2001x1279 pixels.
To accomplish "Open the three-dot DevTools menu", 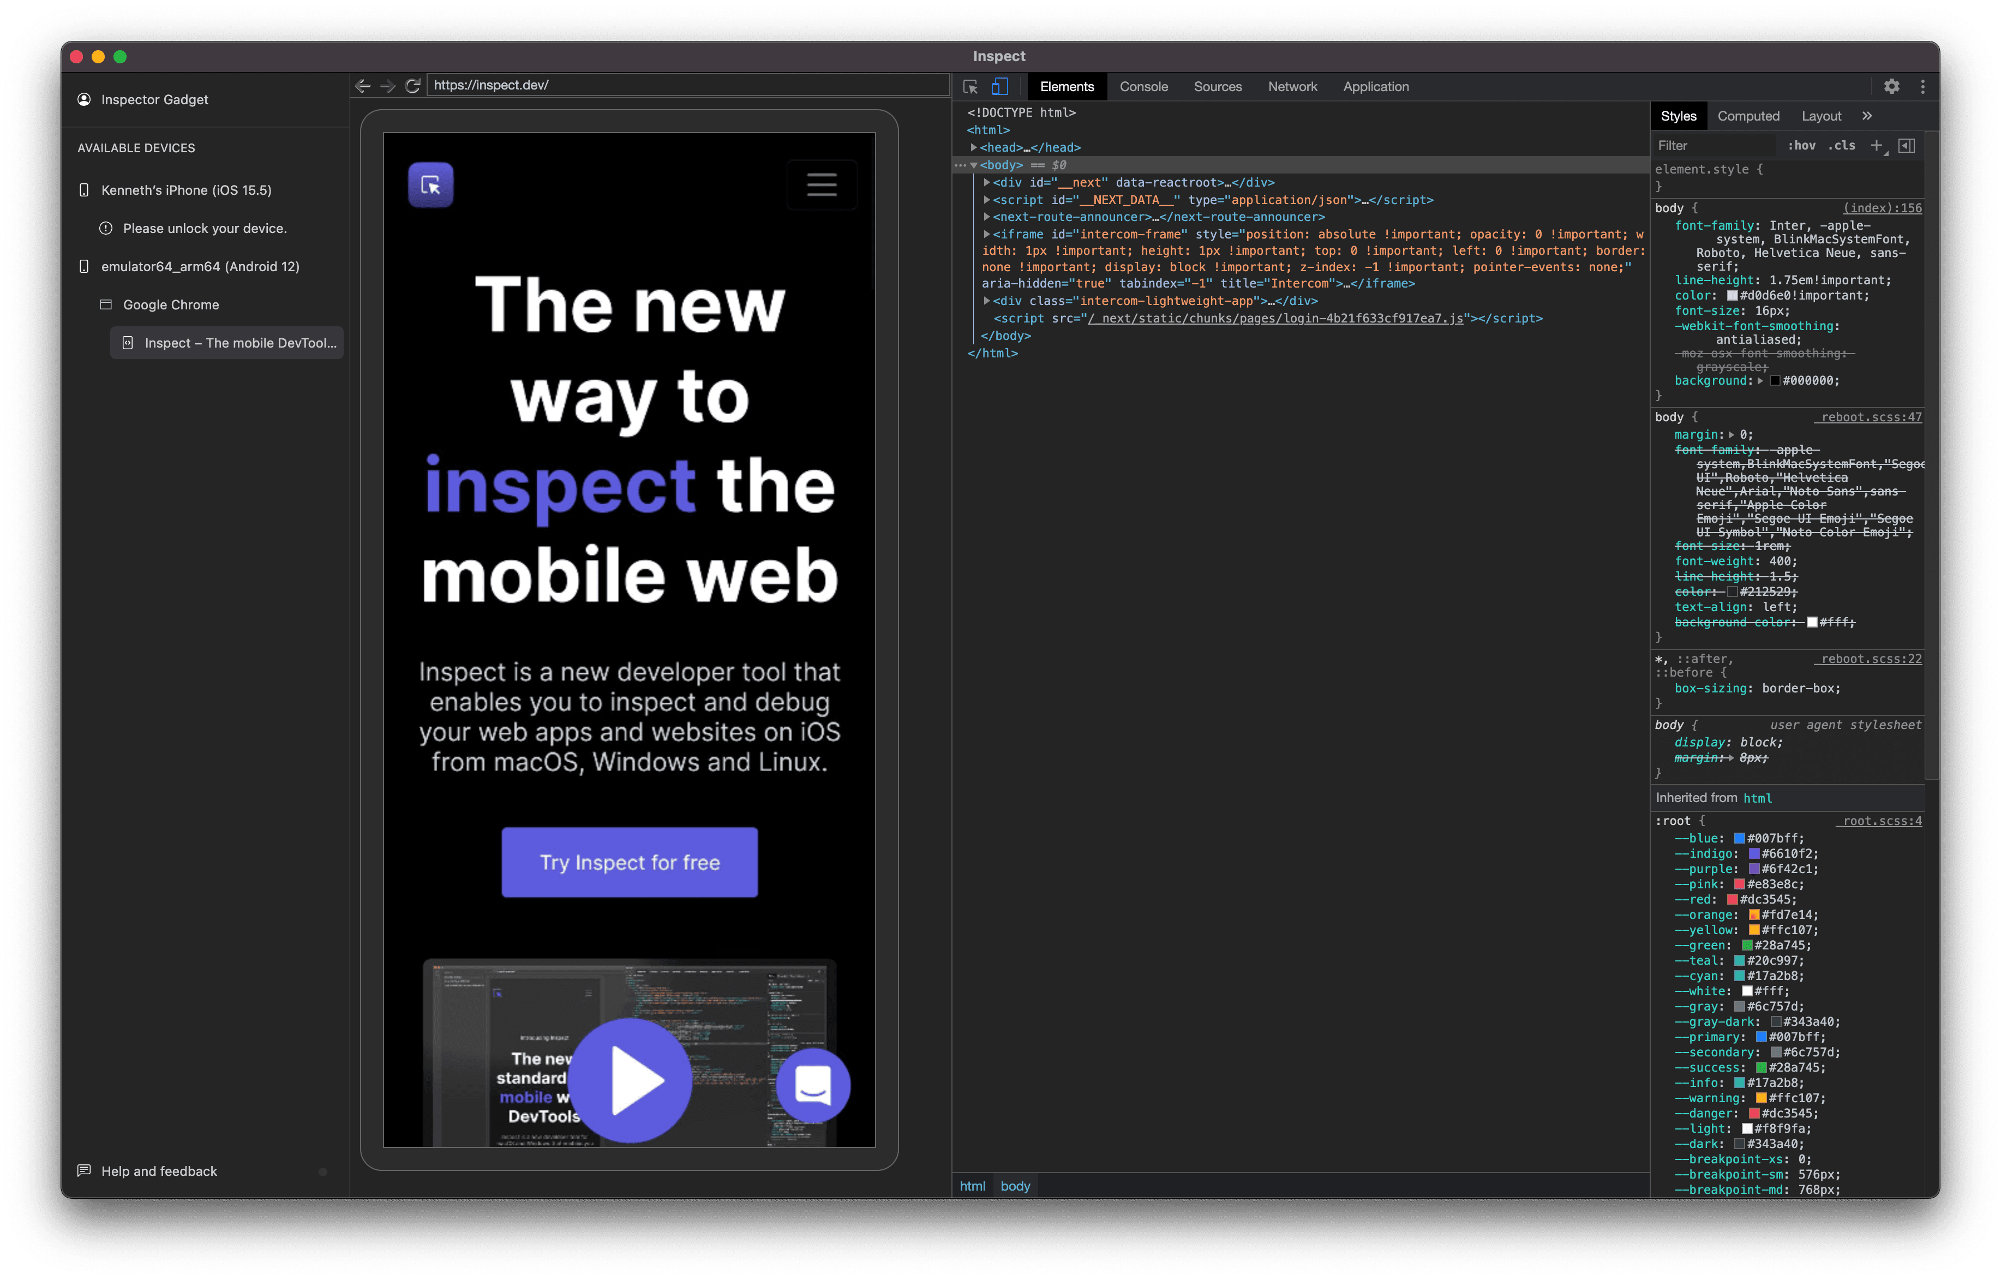I will 1922,86.
